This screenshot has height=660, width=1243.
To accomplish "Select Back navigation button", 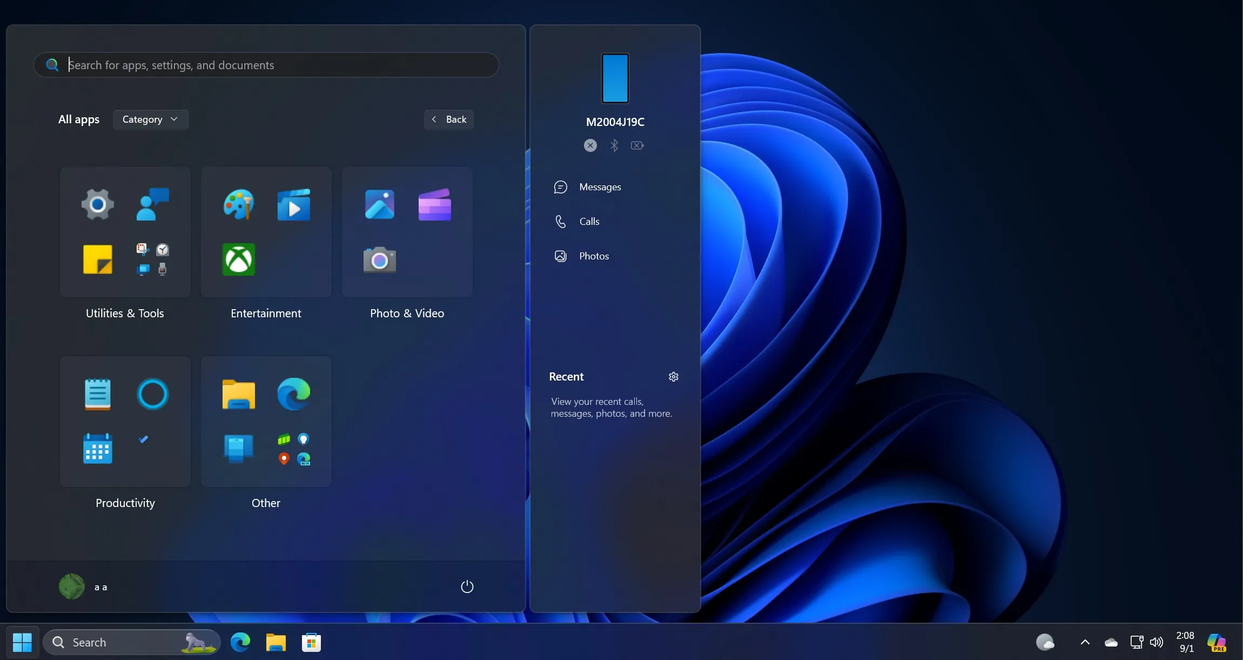I will pos(449,118).
